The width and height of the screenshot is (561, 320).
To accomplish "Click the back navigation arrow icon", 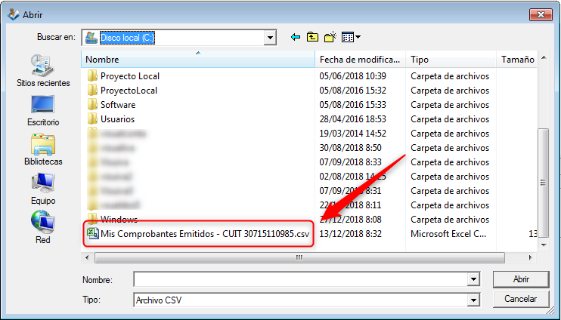I will [x=295, y=37].
